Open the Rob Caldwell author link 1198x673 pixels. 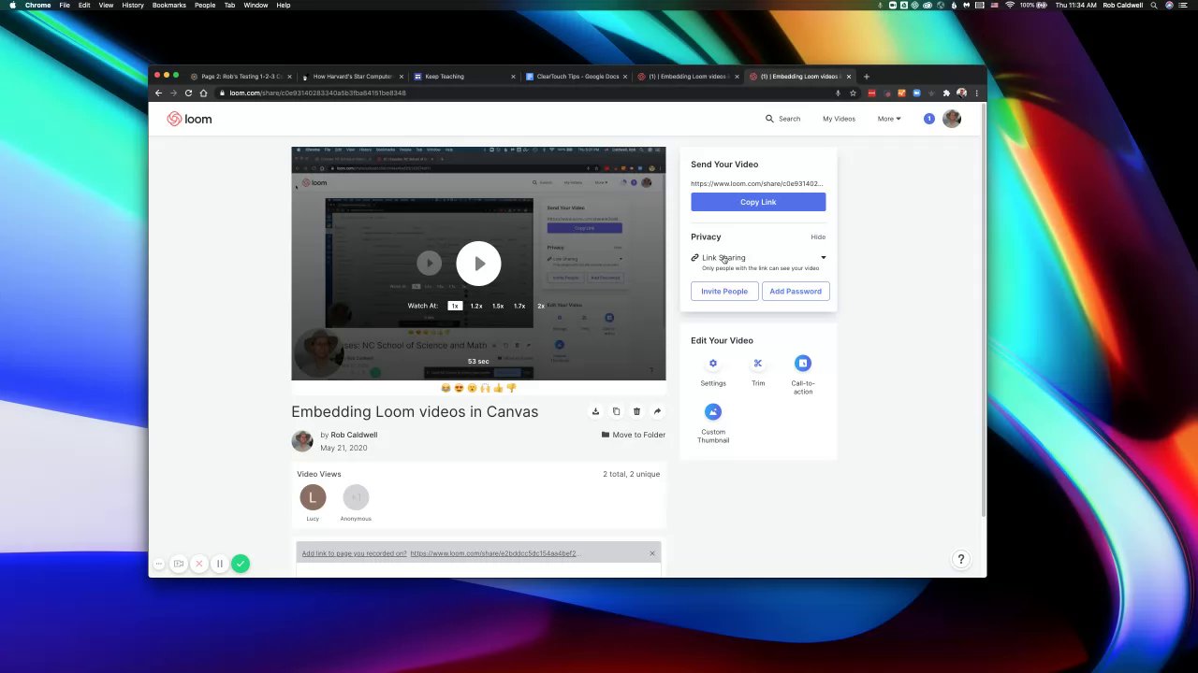click(354, 435)
